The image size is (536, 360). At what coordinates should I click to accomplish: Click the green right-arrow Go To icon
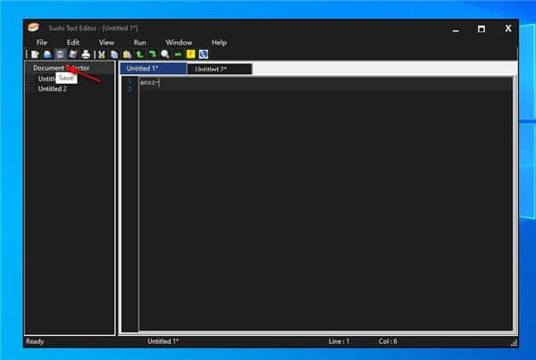coord(178,54)
